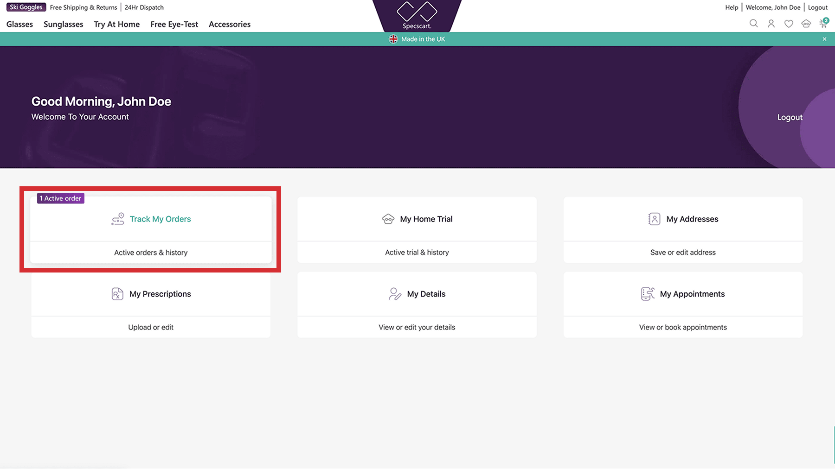The width and height of the screenshot is (835, 469).
Task: Click the My Details person icon
Action: [394, 293]
